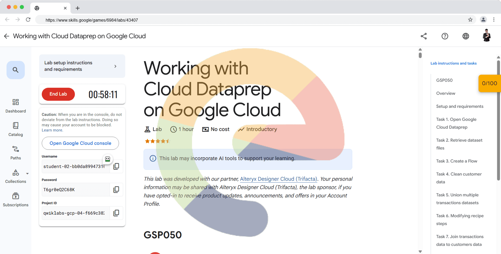Image resolution: width=501 pixels, height=254 pixels.
Task: Reload the page with refresh icon
Action: (28, 20)
